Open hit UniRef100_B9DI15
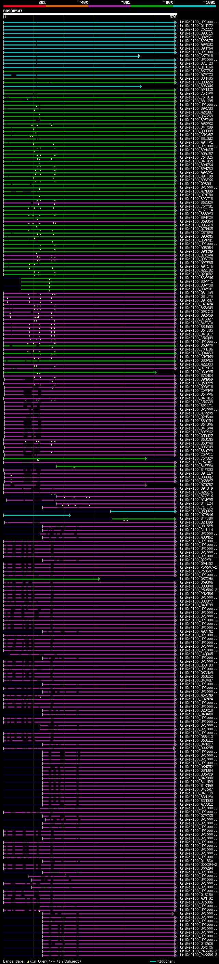Image resolution: width=219 pixels, height=964 pixels. (196, 33)
